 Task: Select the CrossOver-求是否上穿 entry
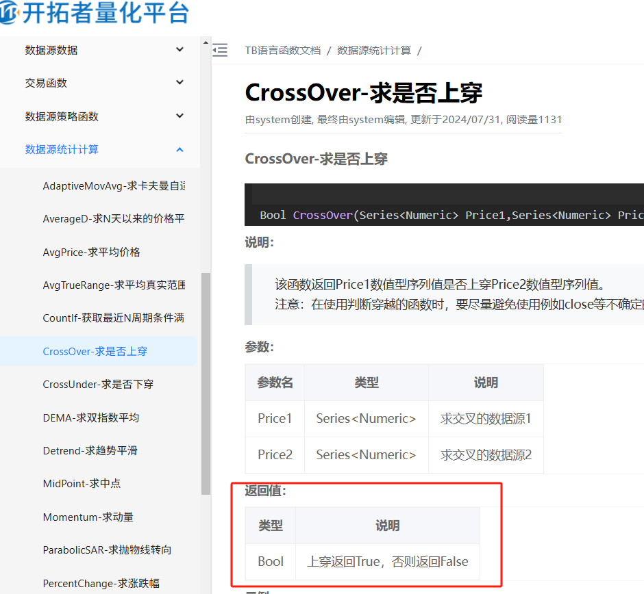tap(99, 351)
